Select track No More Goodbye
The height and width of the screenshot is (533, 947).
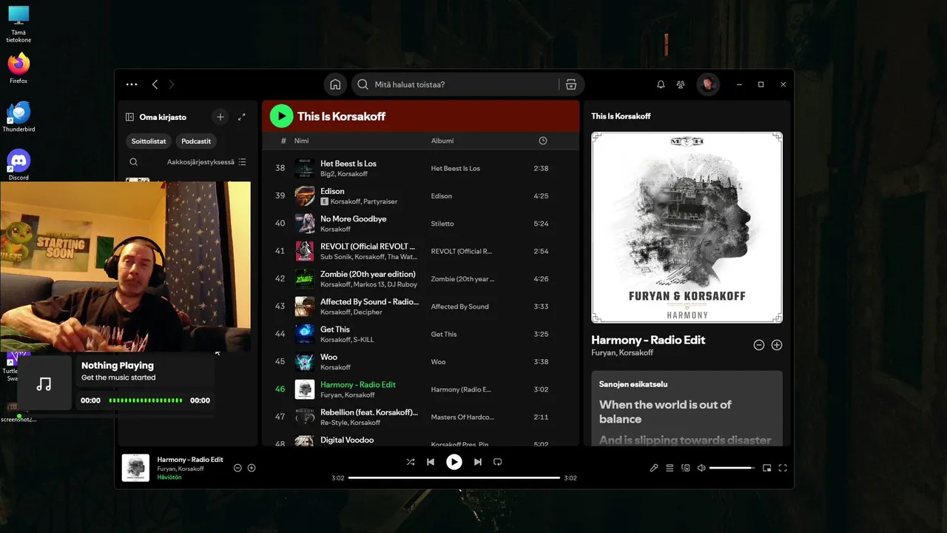pos(354,219)
